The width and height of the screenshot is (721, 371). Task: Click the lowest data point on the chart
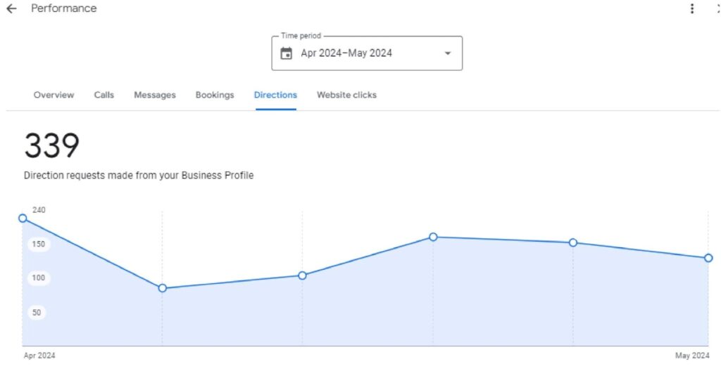click(163, 288)
